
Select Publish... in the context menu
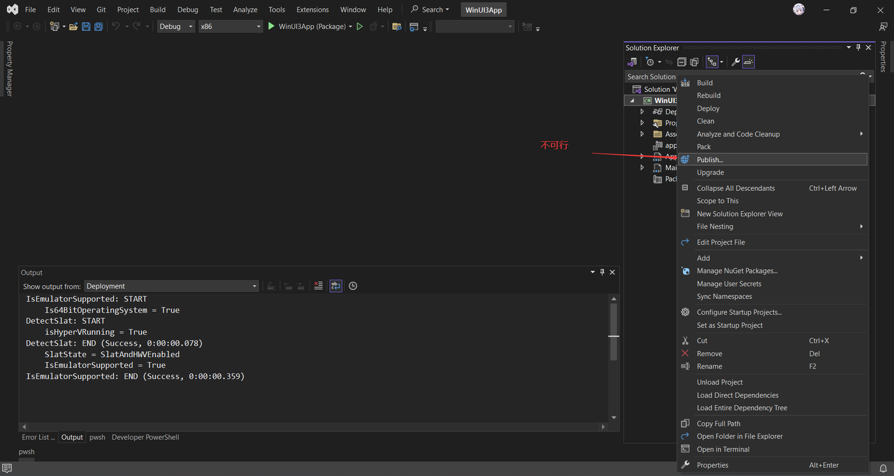(x=710, y=160)
